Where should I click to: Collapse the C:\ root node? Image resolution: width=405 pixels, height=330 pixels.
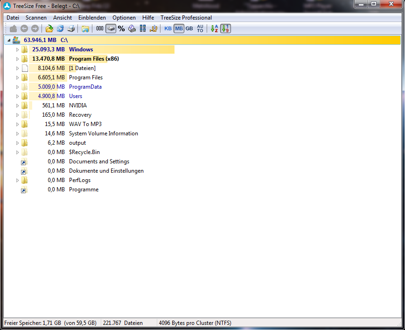point(9,40)
